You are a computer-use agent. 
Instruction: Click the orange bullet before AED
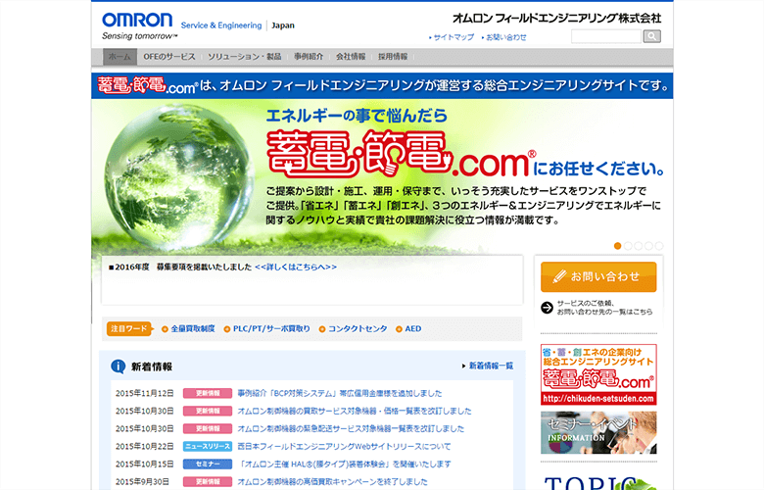click(x=399, y=329)
